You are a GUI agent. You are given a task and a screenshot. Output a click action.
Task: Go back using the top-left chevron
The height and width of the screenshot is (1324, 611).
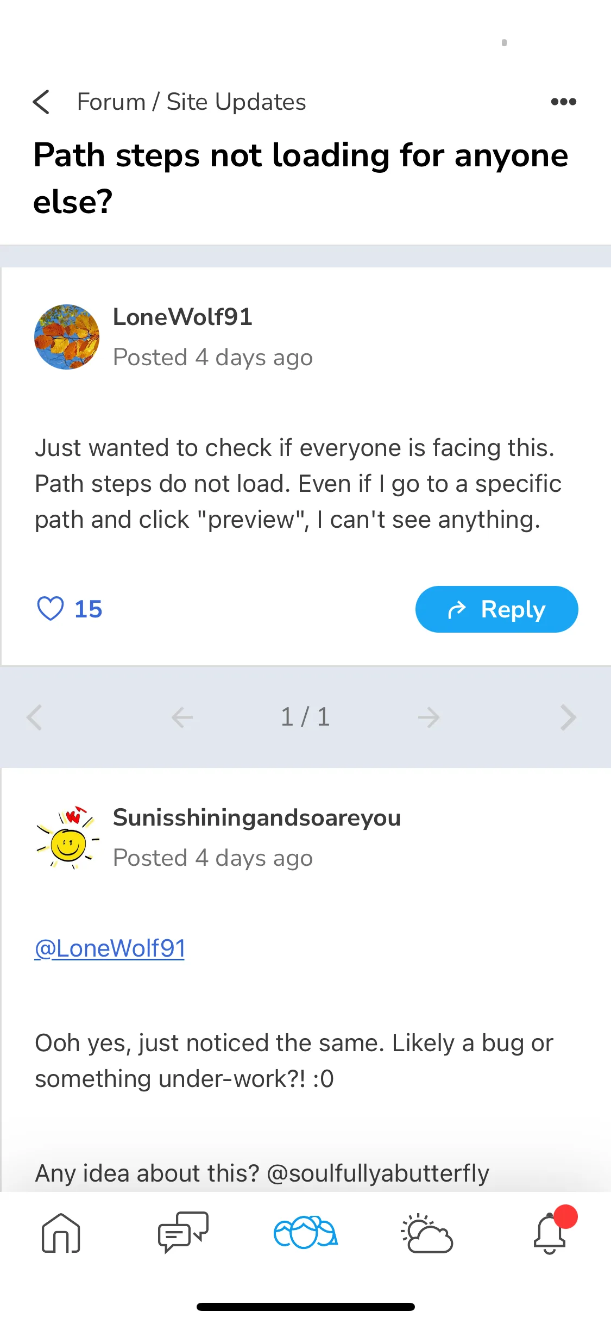click(x=41, y=102)
